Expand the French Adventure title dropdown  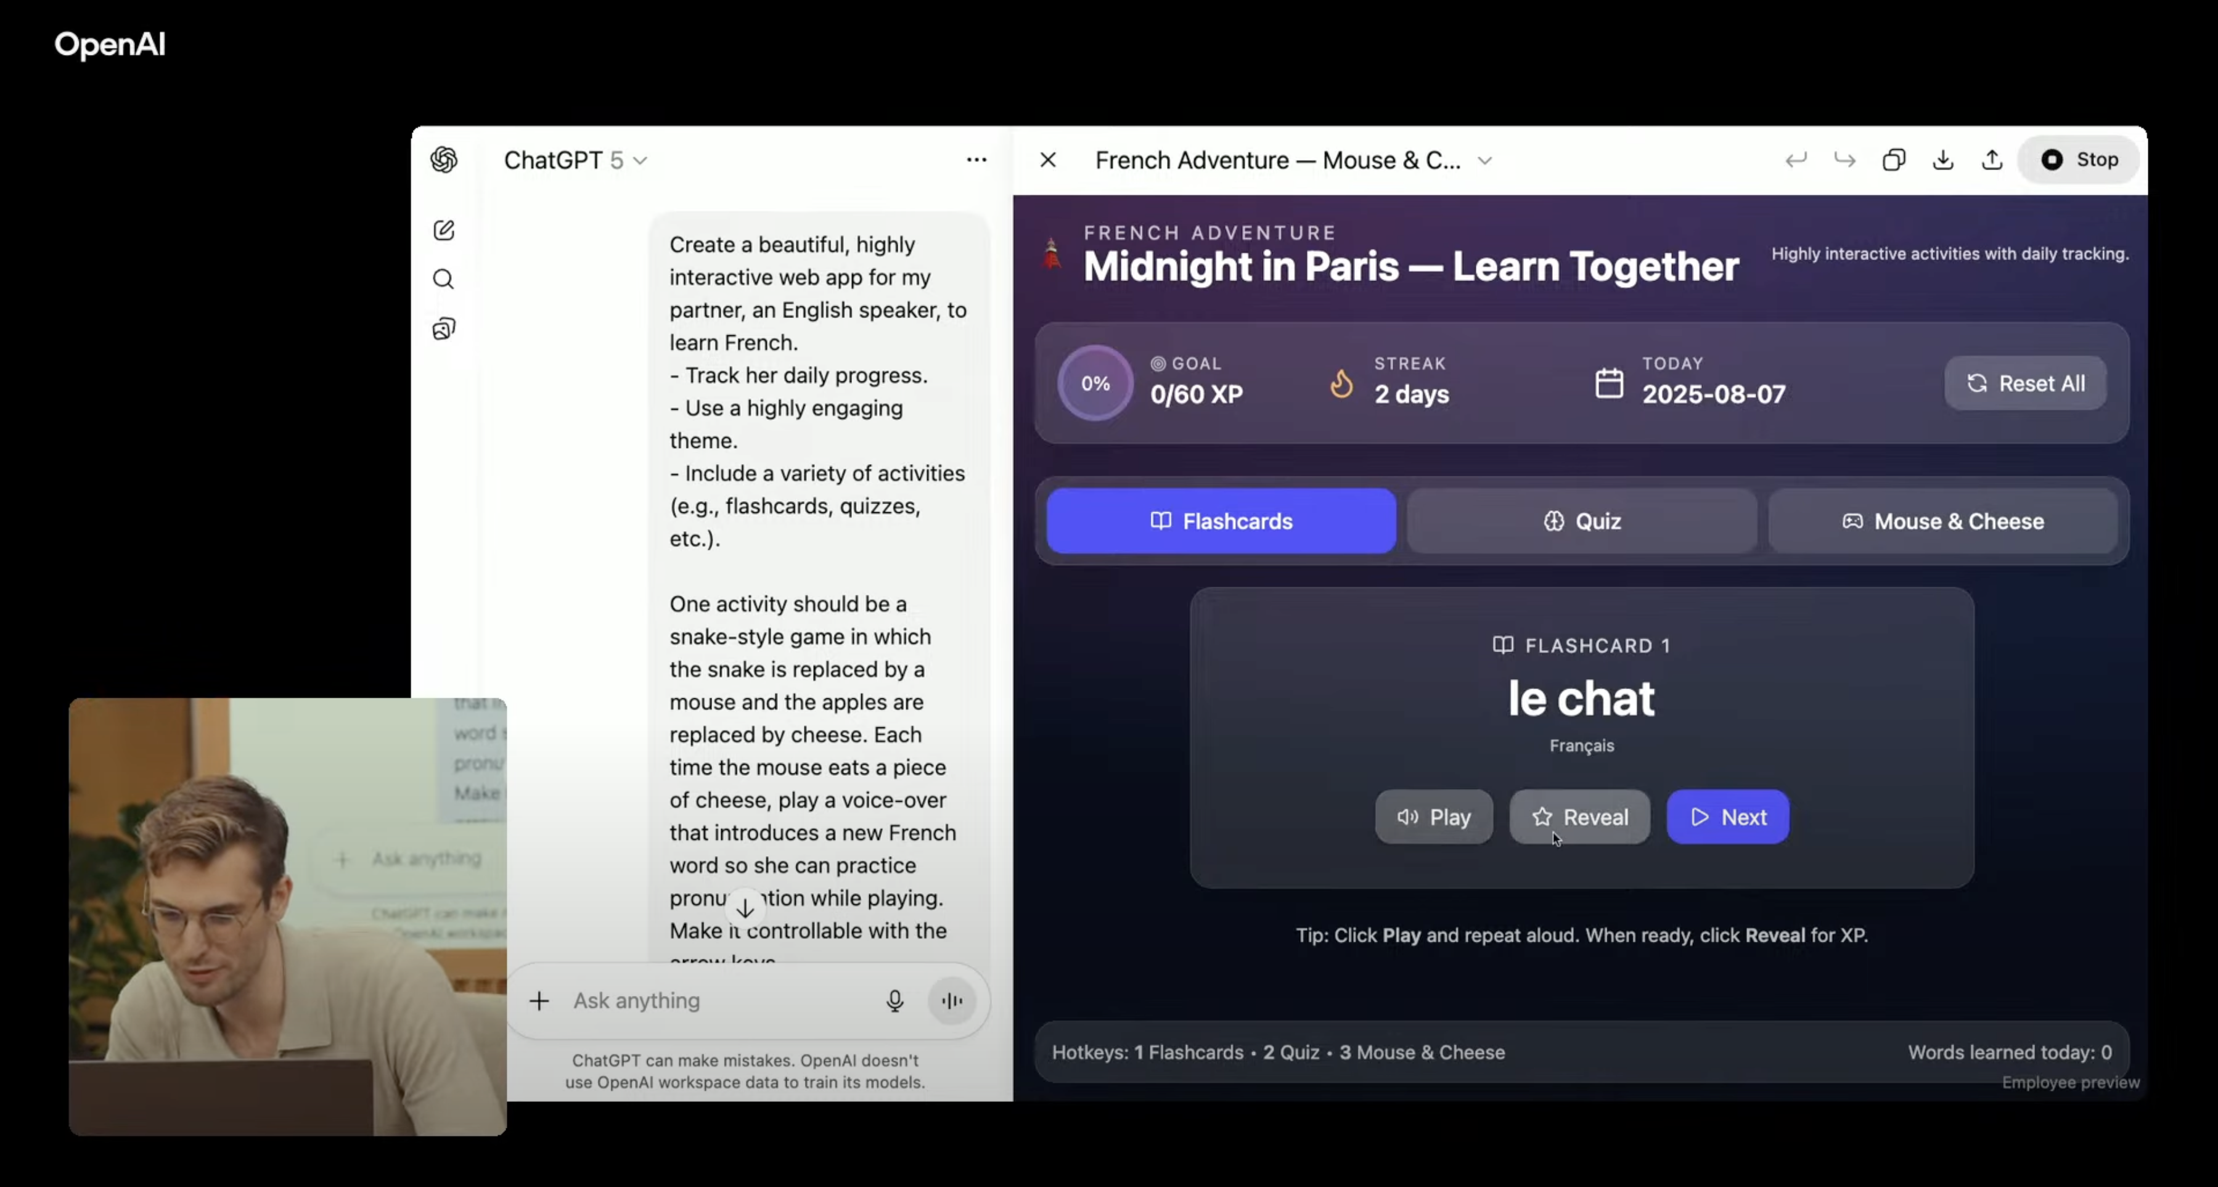(1484, 161)
